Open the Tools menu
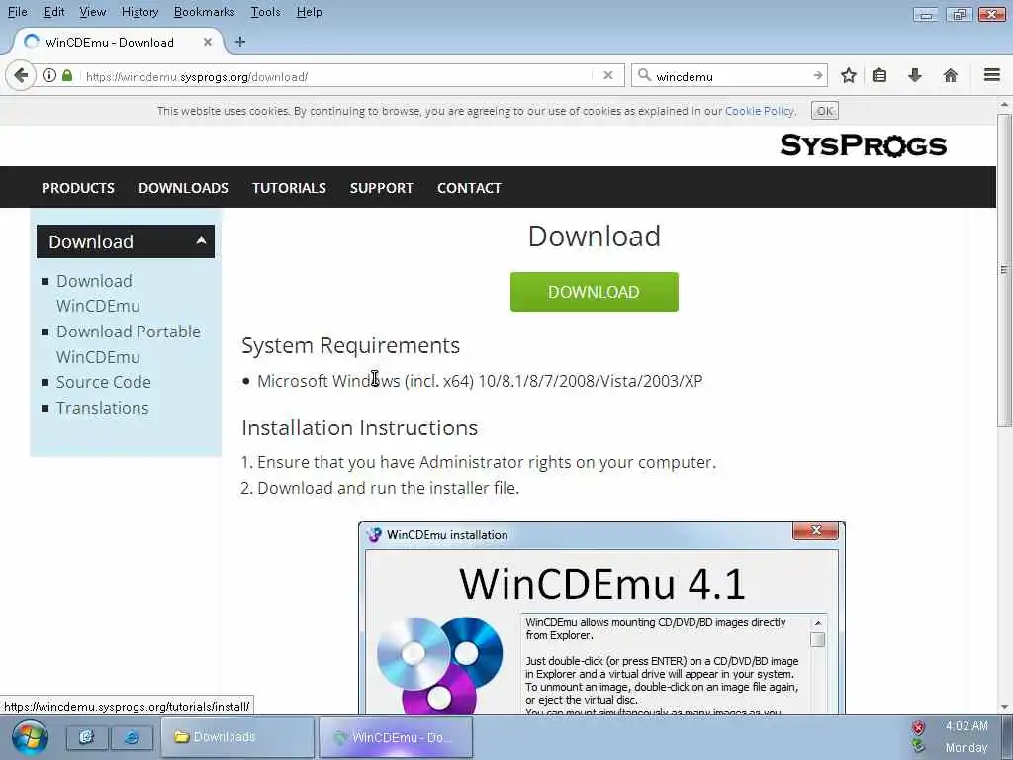The height and width of the screenshot is (760, 1013). coord(265,12)
